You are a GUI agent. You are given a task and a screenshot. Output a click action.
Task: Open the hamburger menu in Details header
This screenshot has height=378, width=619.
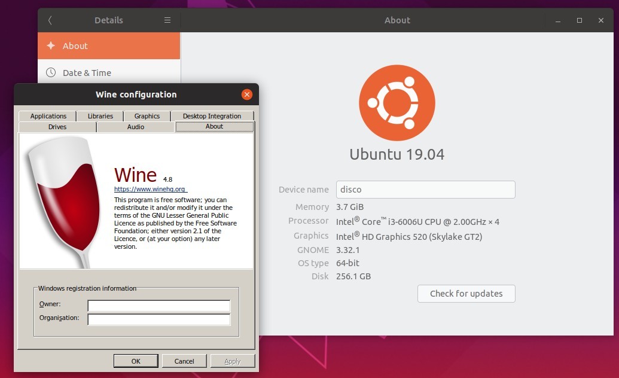167,20
